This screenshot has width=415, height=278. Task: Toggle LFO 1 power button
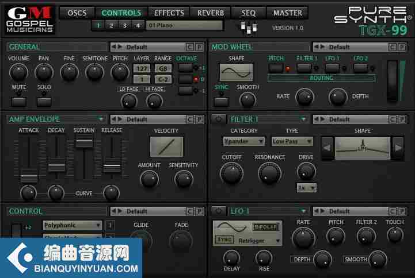pos(219,211)
